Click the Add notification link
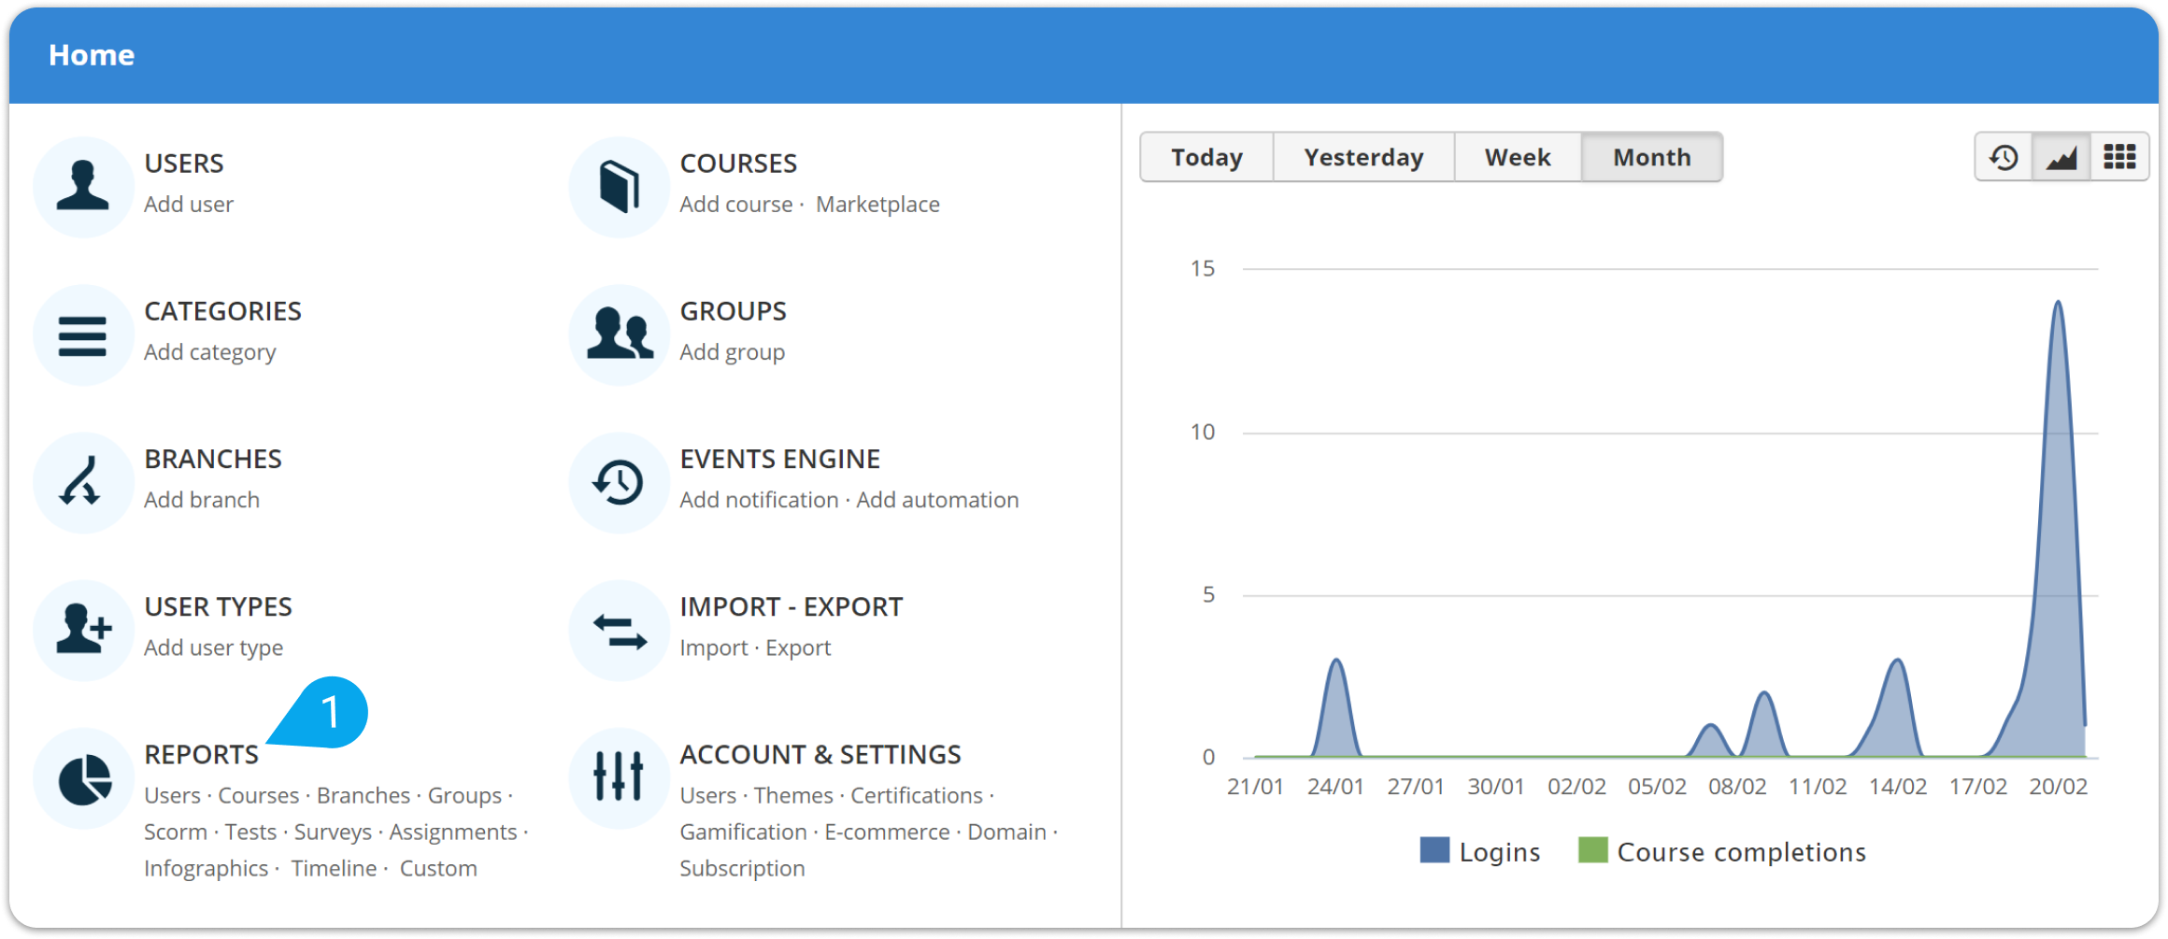The image size is (2168, 939). (x=759, y=500)
